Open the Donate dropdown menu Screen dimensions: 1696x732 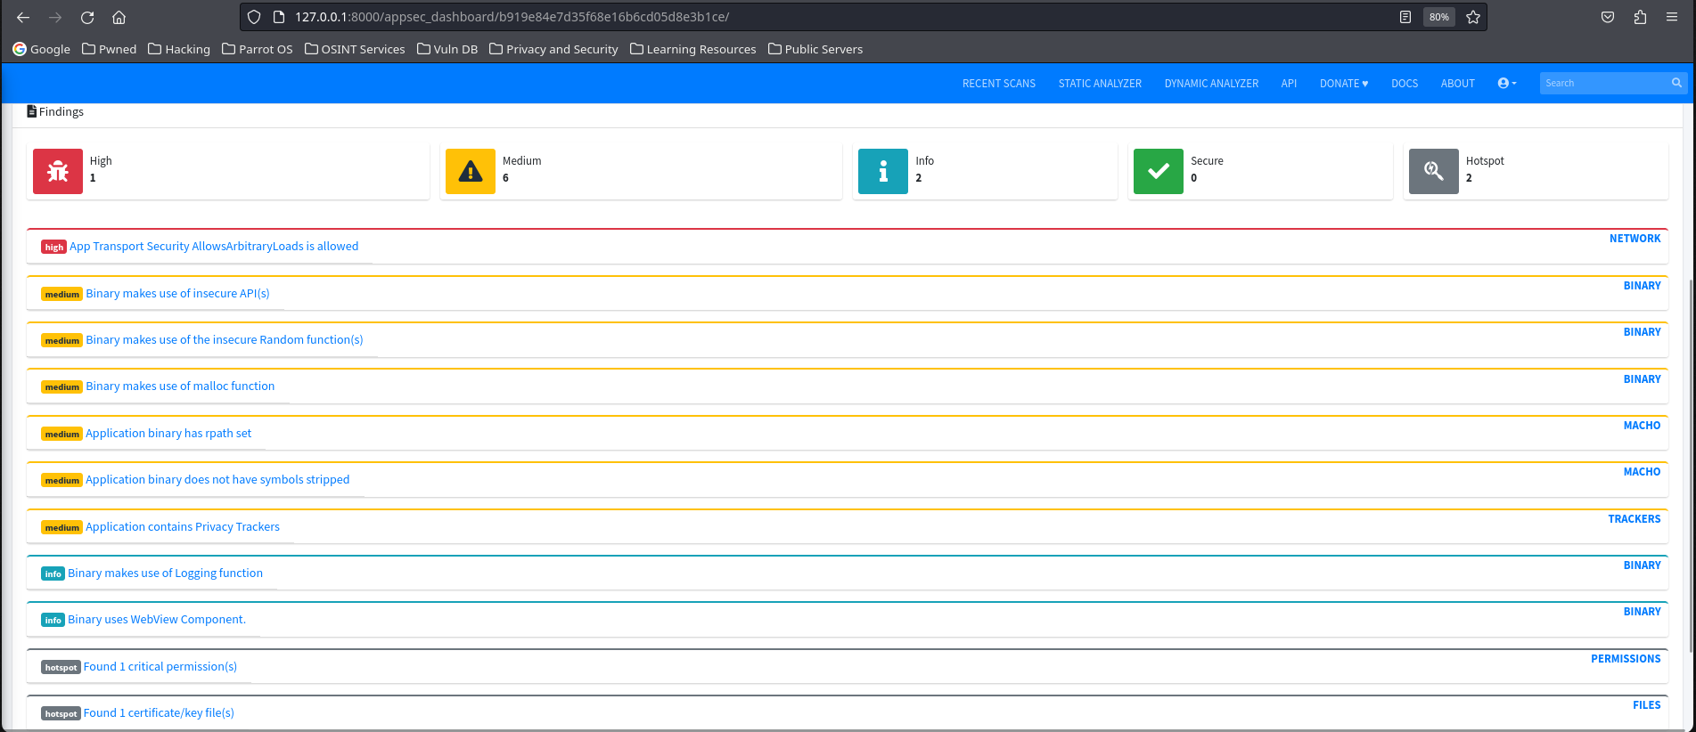pyautogui.click(x=1344, y=83)
